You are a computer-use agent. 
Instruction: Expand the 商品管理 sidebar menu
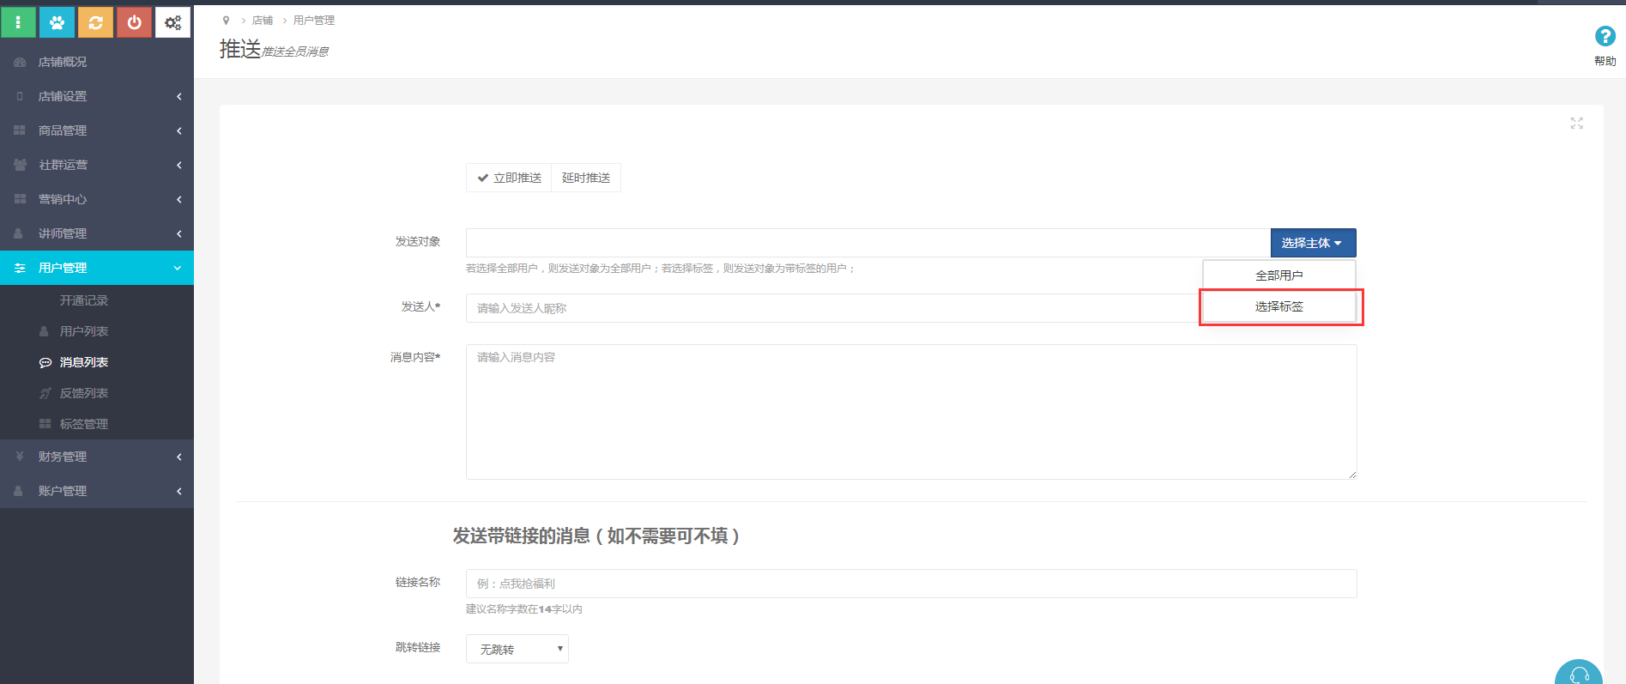[x=96, y=130]
